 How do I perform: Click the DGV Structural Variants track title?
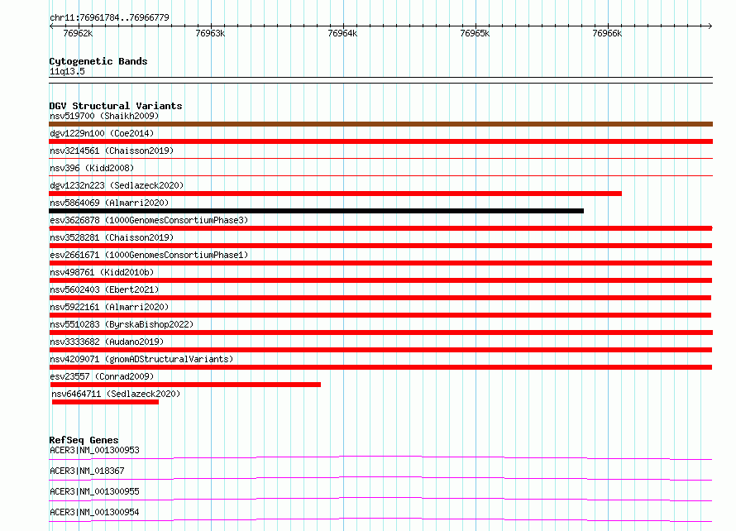[116, 106]
